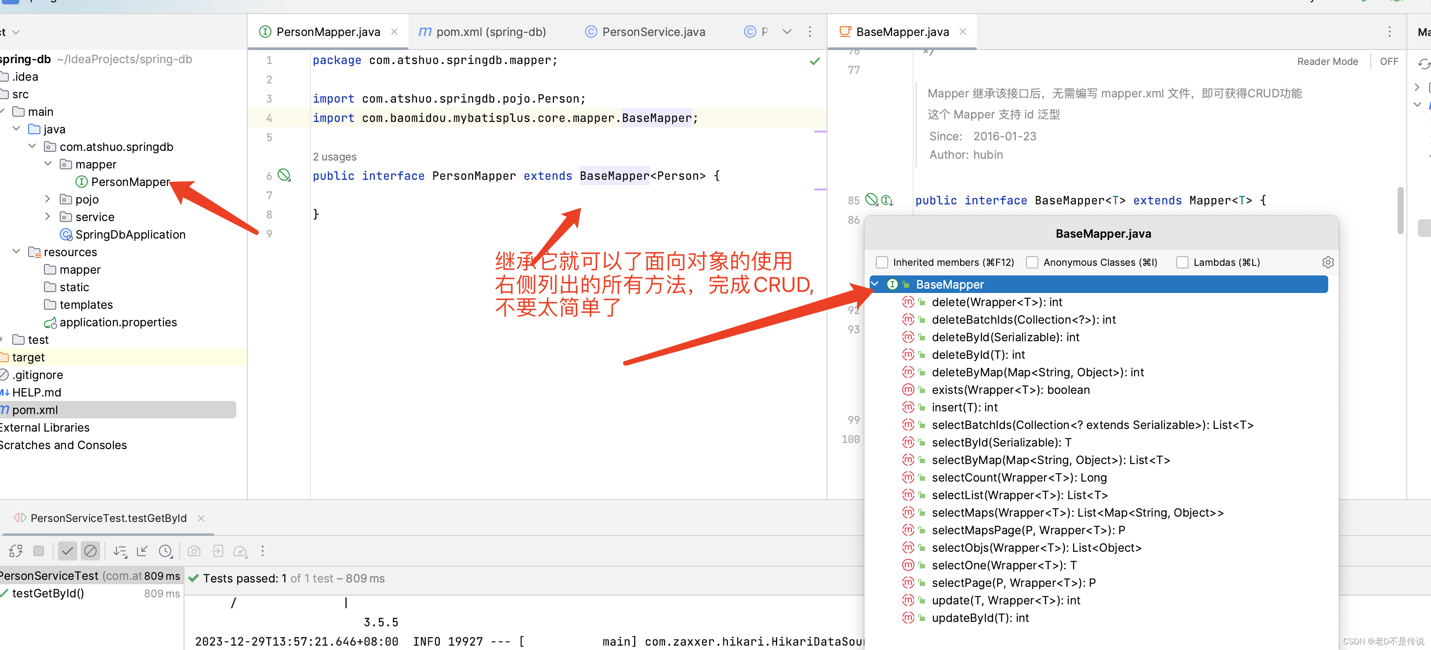Screen dimensions: 1431x650
Task: Collapse the resources folder
Action: [17, 252]
